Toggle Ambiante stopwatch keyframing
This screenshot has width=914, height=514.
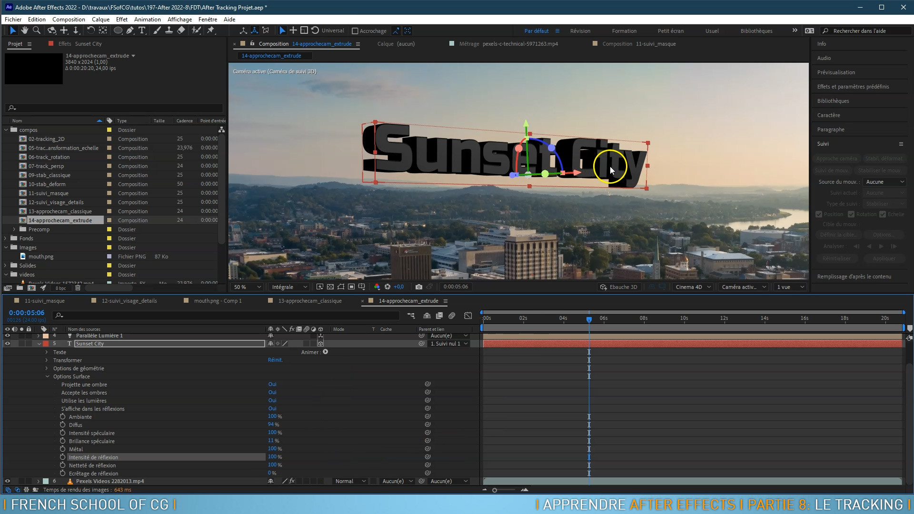coord(62,417)
